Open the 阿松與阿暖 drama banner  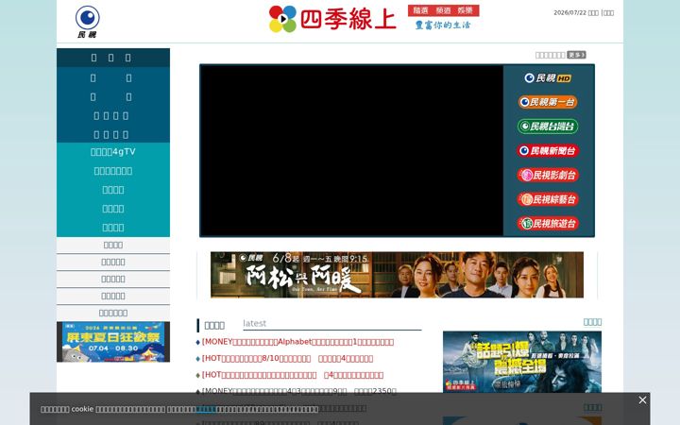tap(397, 275)
